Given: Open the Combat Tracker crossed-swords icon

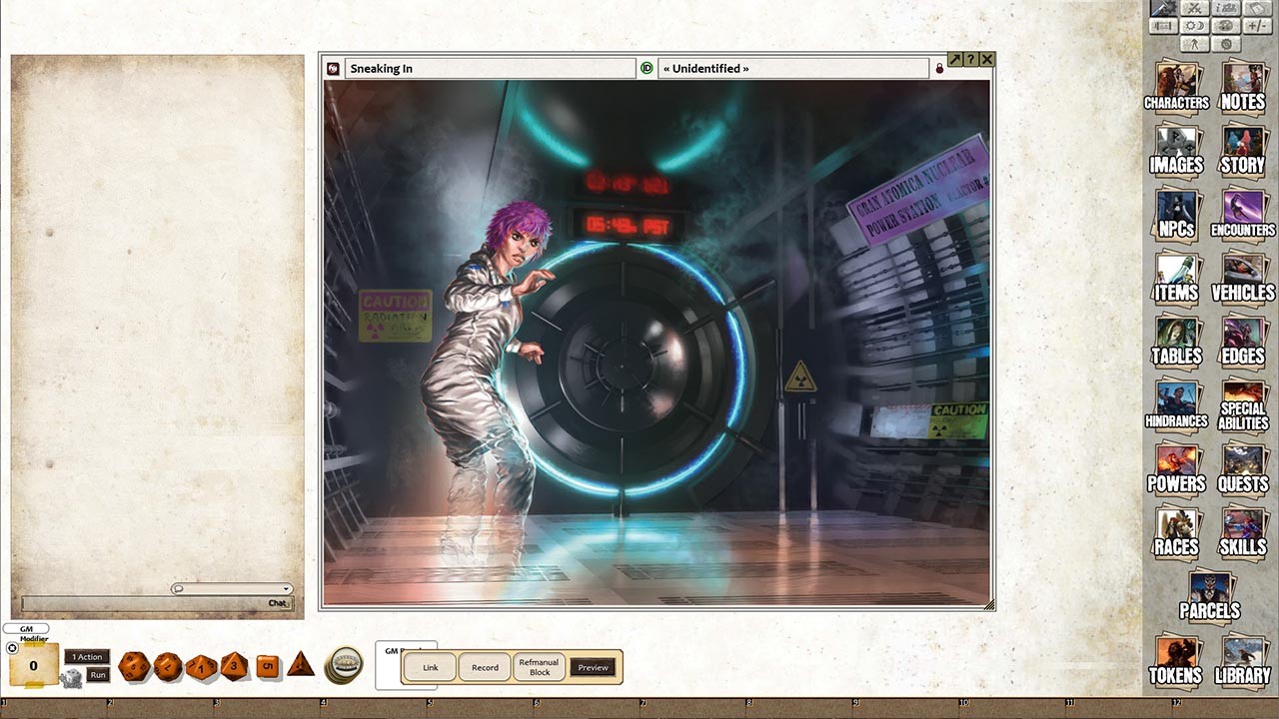Looking at the screenshot, I should click(x=1195, y=8).
